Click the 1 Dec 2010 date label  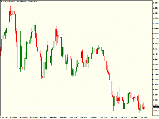tap(54, 117)
